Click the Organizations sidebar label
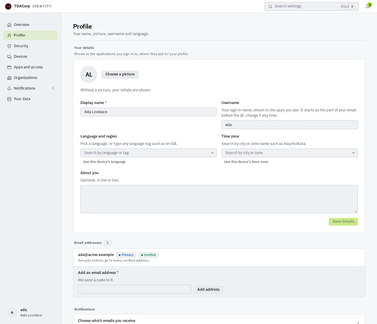The image size is (377, 324). pyautogui.click(x=25, y=78)
